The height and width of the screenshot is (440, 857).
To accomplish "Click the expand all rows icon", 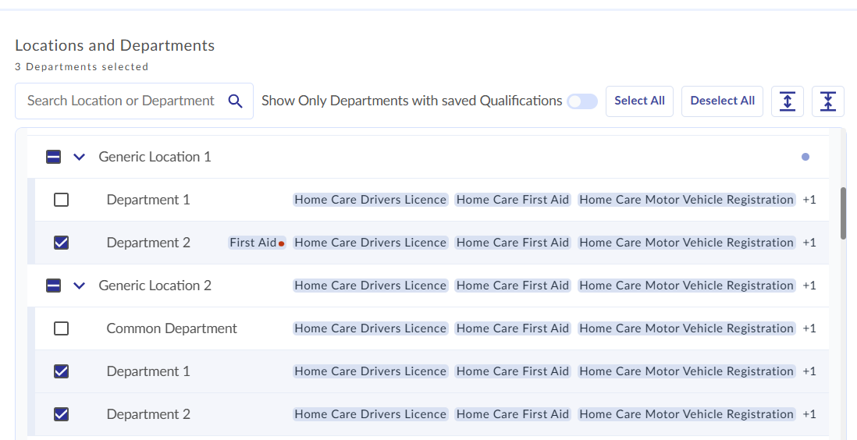I will coord(787,101).
